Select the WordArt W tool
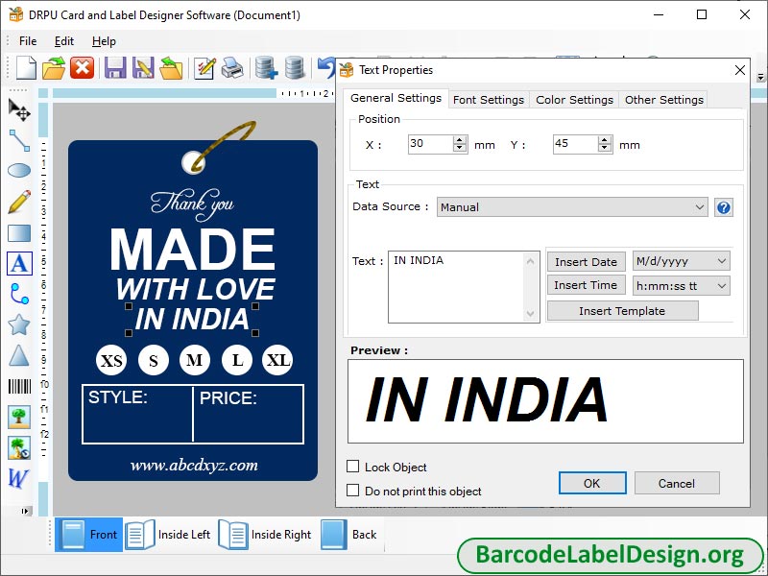 tap(18, 478)
